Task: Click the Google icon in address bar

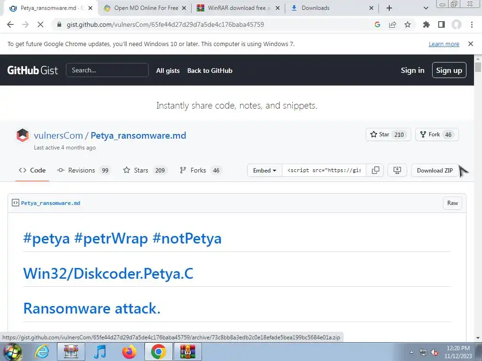Action: coord(378,24)
